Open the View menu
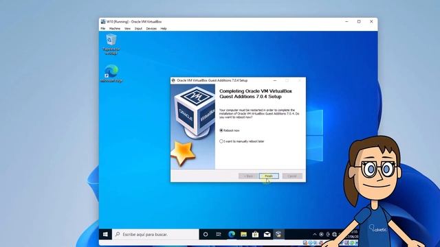 tap(127, 29)
